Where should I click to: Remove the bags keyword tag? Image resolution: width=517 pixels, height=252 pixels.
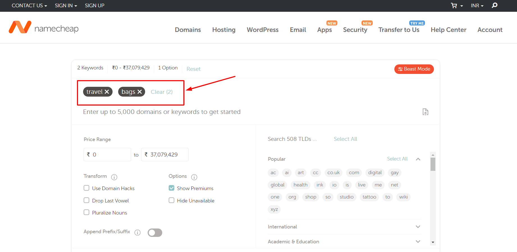tap(139, 92)
